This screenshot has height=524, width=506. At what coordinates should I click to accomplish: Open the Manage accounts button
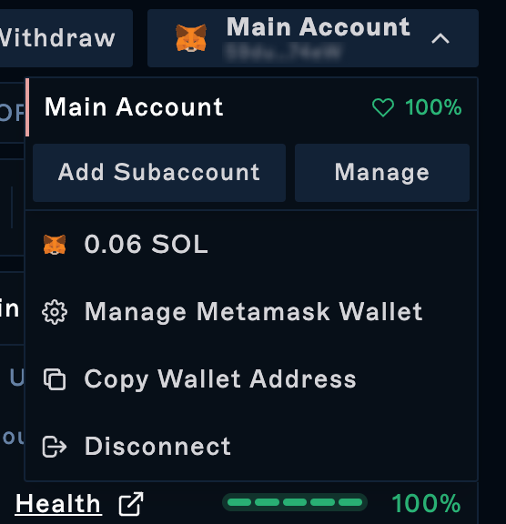click(x=382, y=173)
